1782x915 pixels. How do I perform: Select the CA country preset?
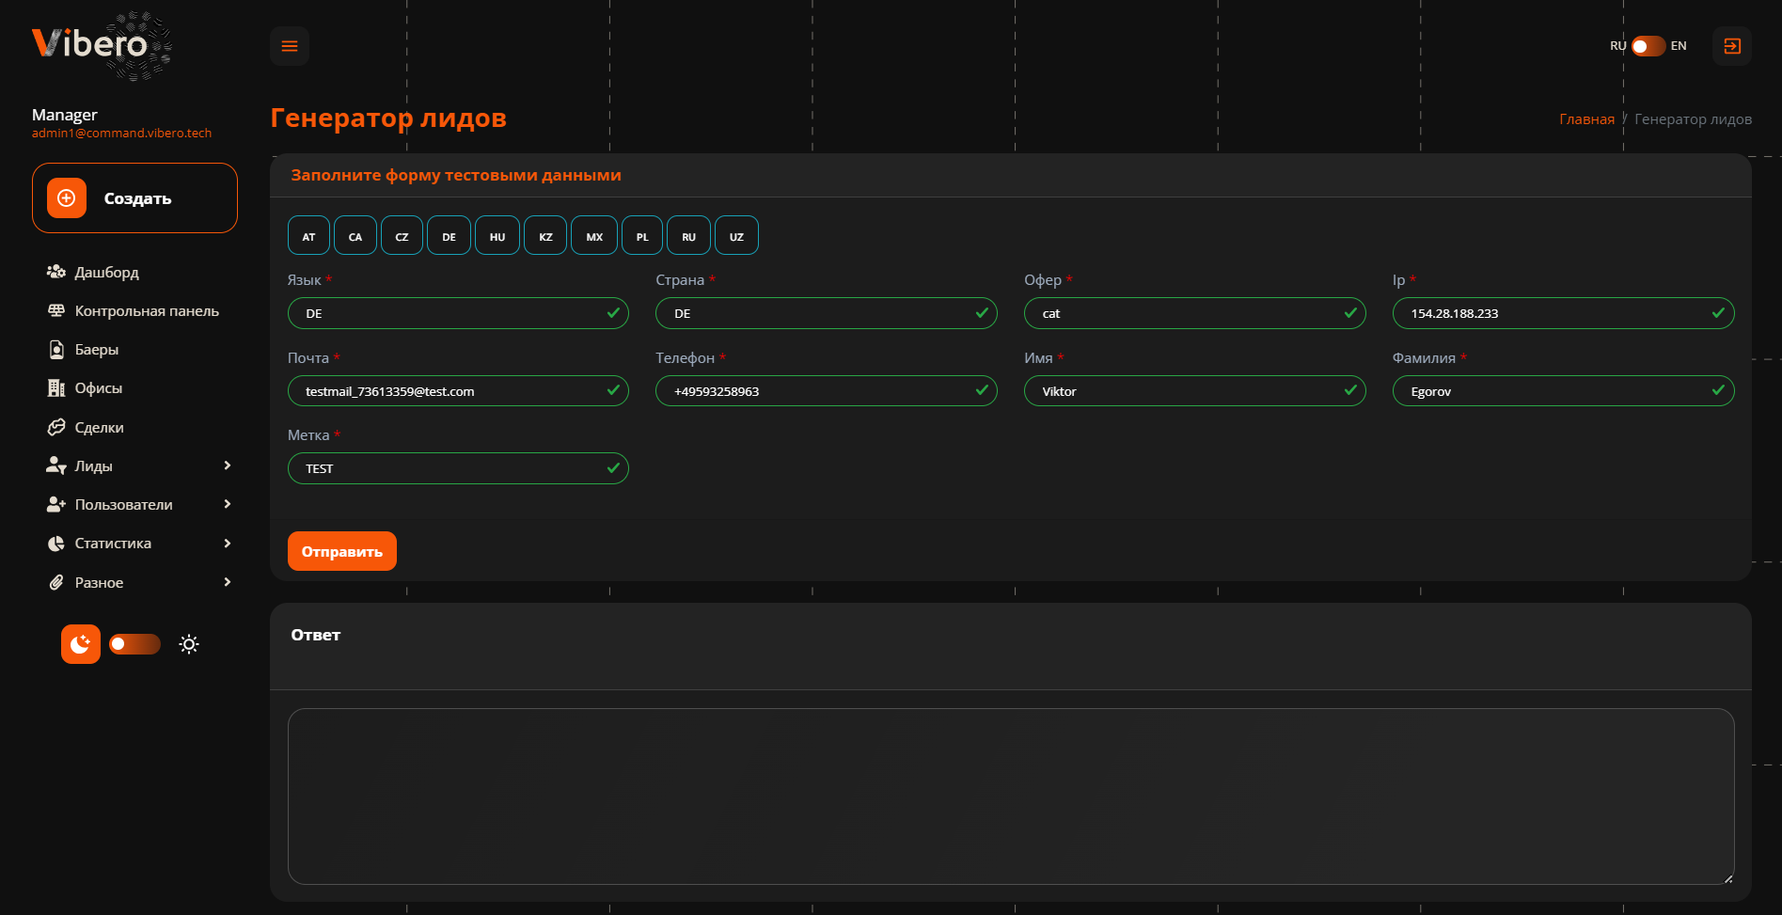point(355,235)
